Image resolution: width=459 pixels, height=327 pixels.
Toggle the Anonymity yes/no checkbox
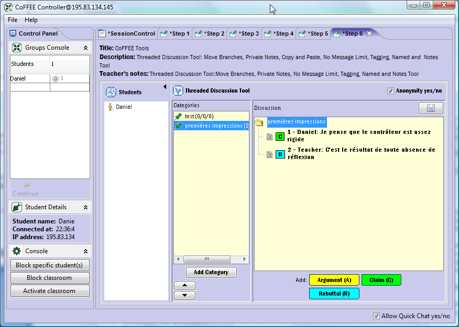(x=390, y=91)
